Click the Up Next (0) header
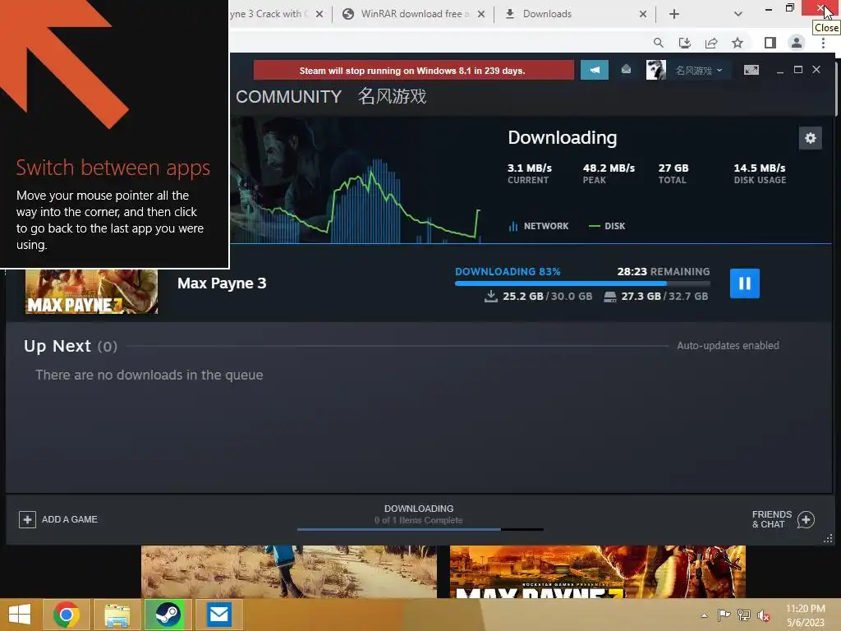 point(71,346)
